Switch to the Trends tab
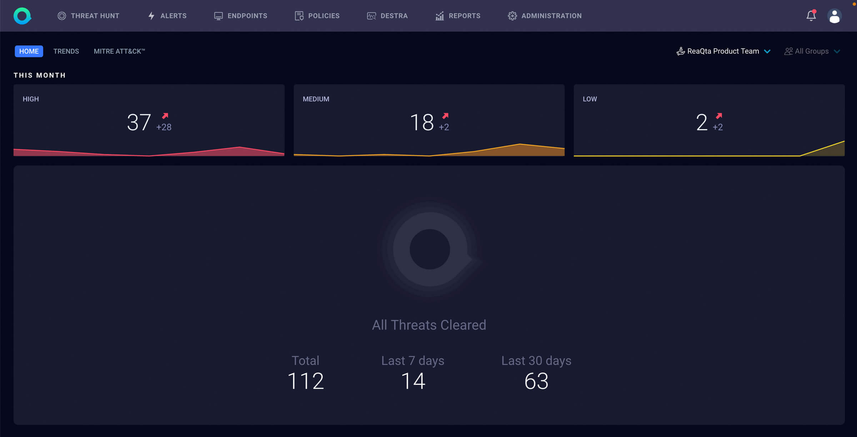Image resolution: width=857 pixels, height=437 pixels. (x=66, y=51)
